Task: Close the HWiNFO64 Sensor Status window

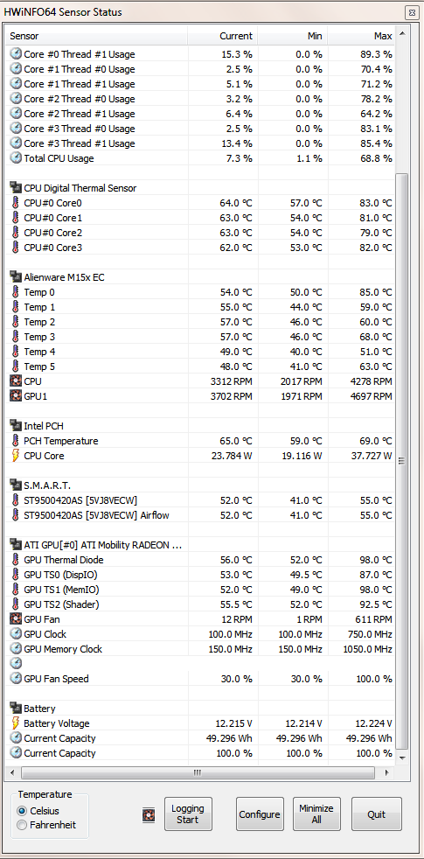Action: click(411, 12)
